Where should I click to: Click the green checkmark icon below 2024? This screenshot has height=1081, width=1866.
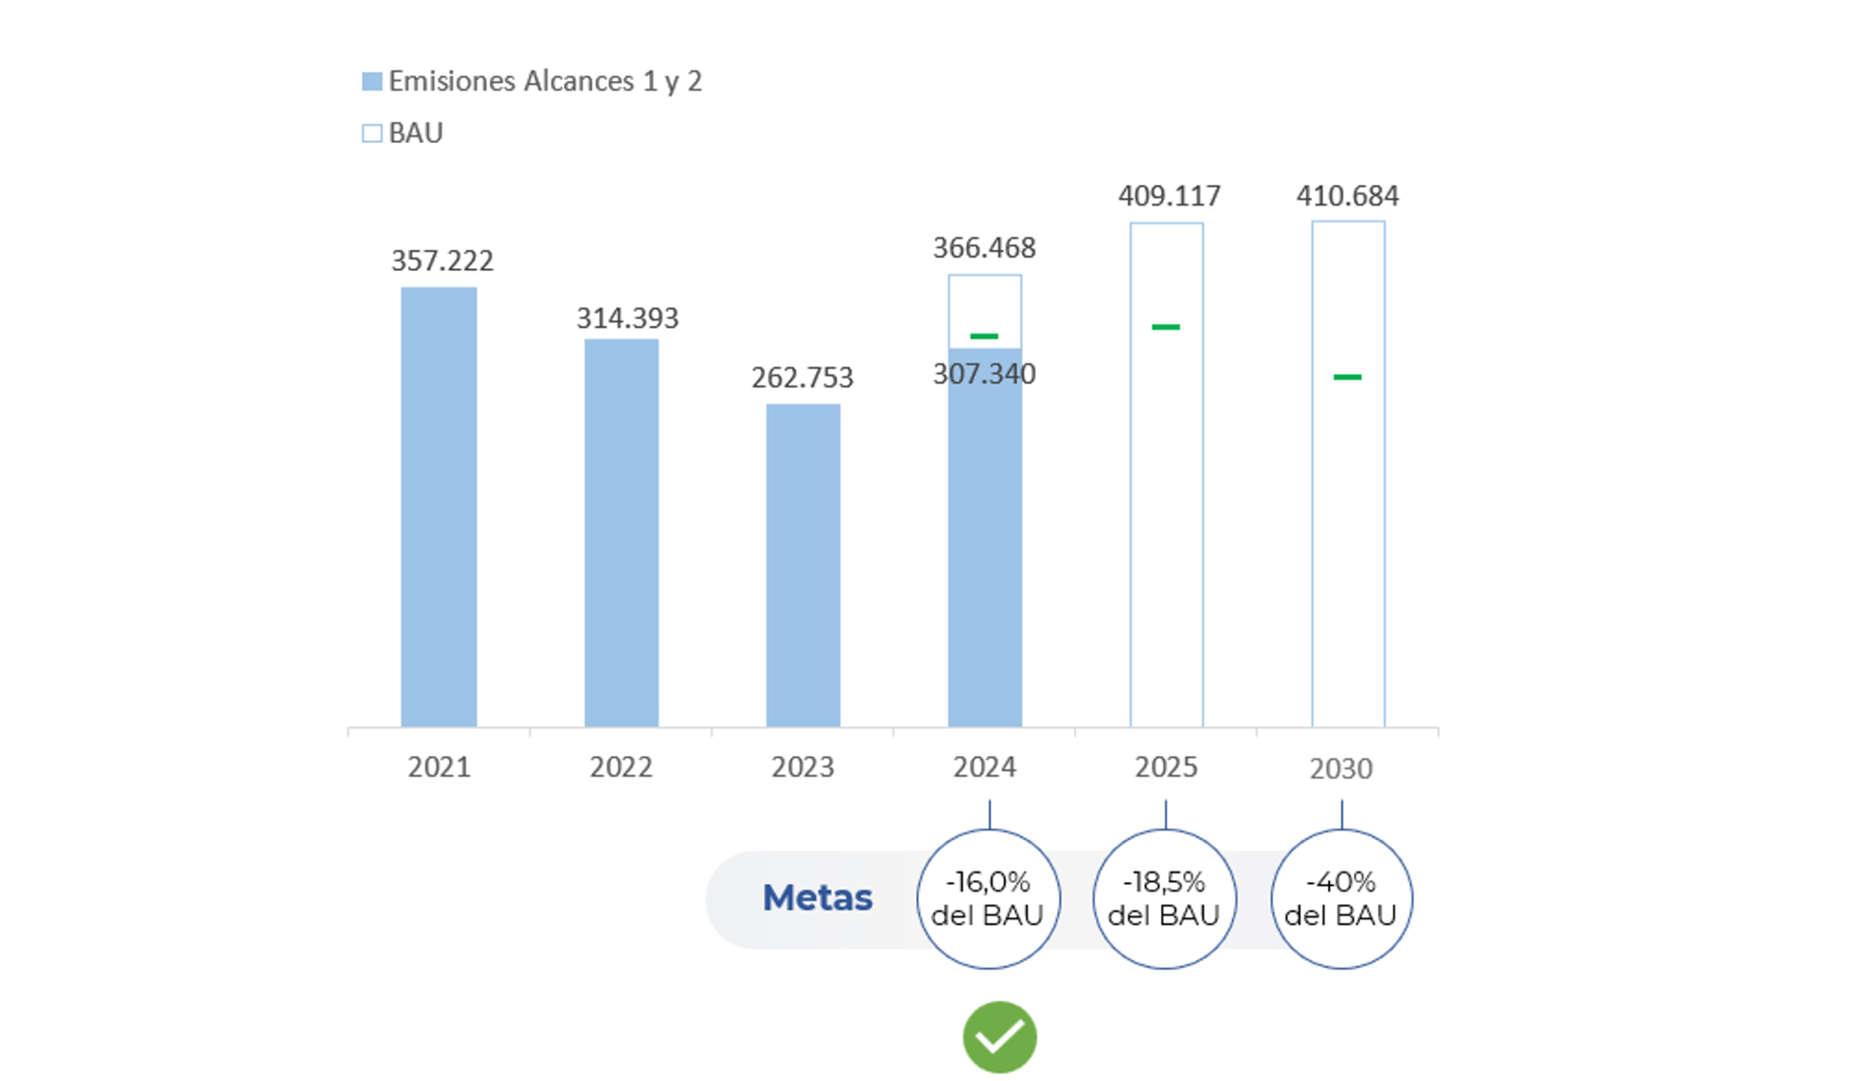(998, 1036)
